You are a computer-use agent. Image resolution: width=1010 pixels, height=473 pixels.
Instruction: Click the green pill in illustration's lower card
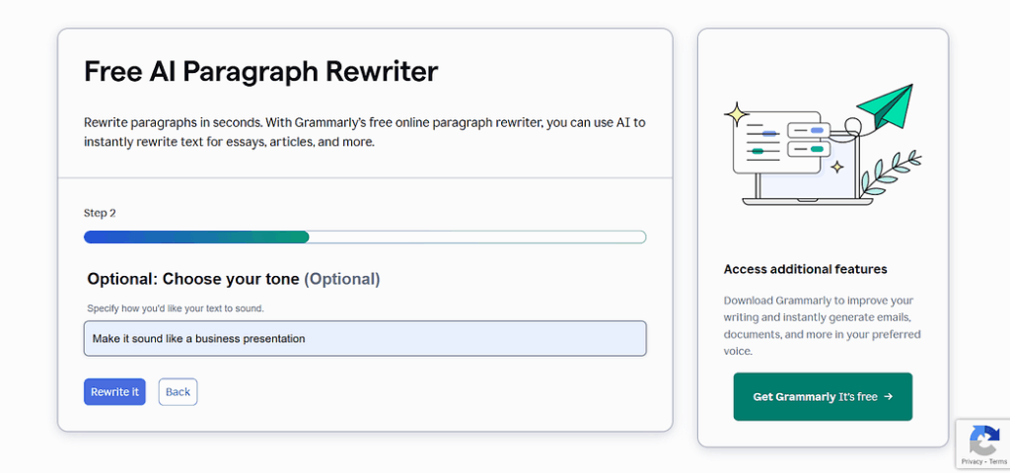pos(817,150)
